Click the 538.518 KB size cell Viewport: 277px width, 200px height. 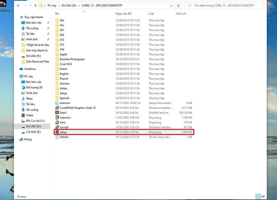(x=185, y=113)
